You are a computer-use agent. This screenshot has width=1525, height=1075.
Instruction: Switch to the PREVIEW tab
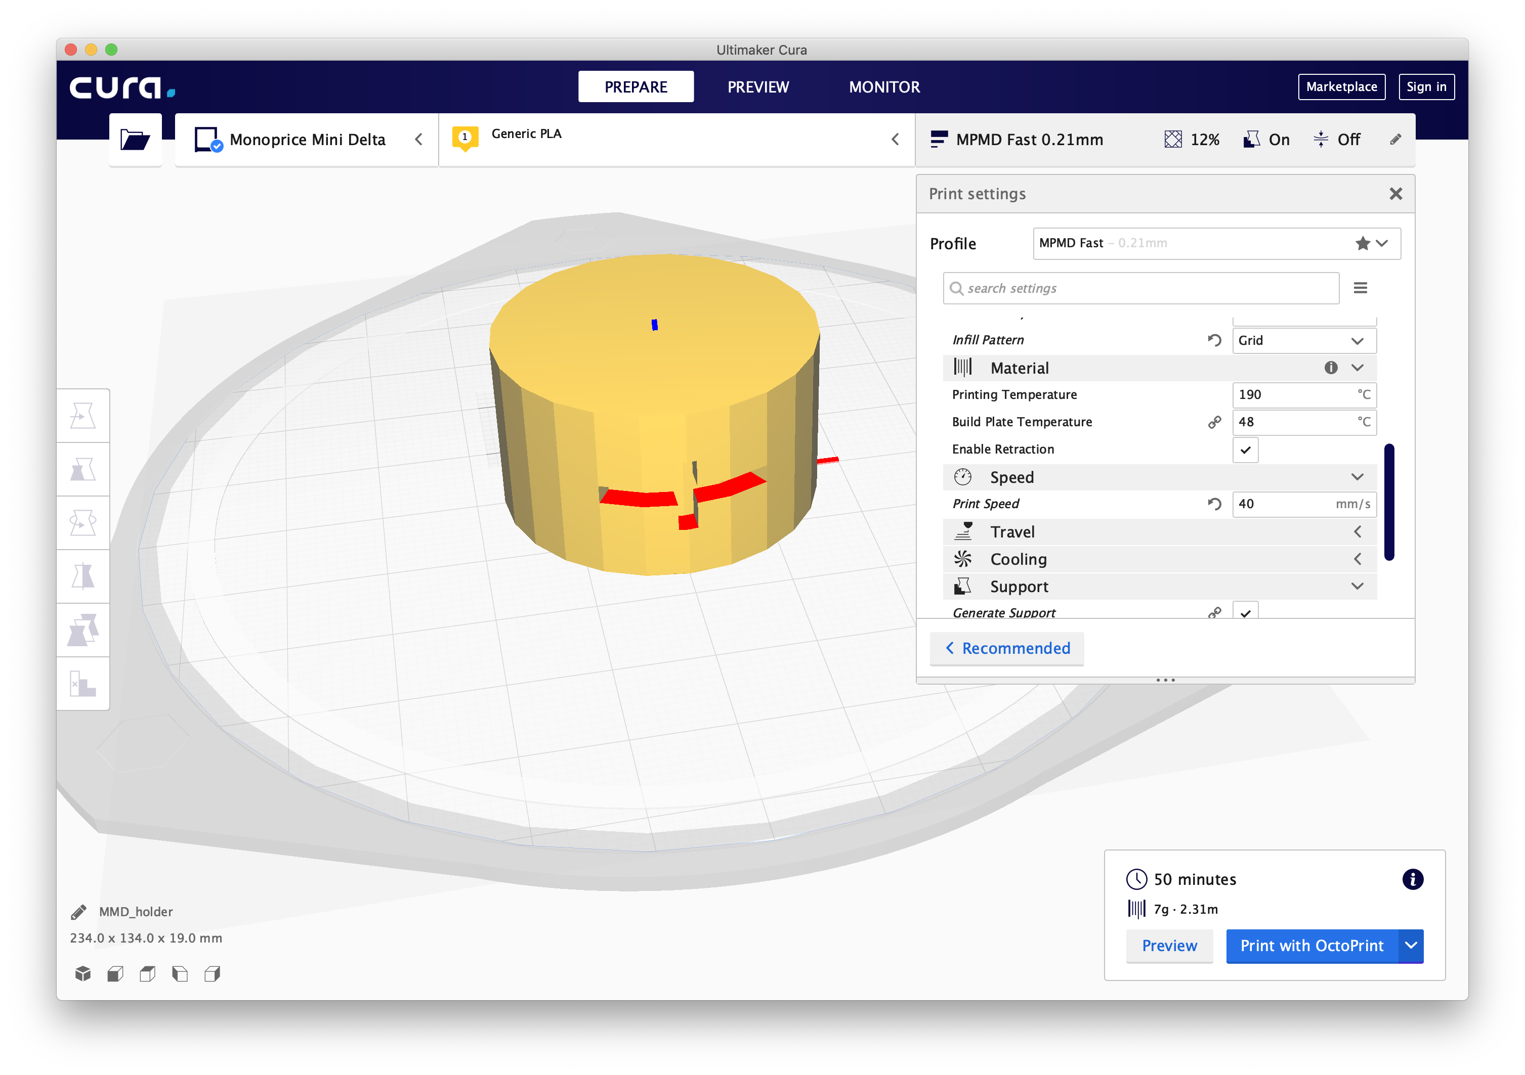(x=758, y=87)
